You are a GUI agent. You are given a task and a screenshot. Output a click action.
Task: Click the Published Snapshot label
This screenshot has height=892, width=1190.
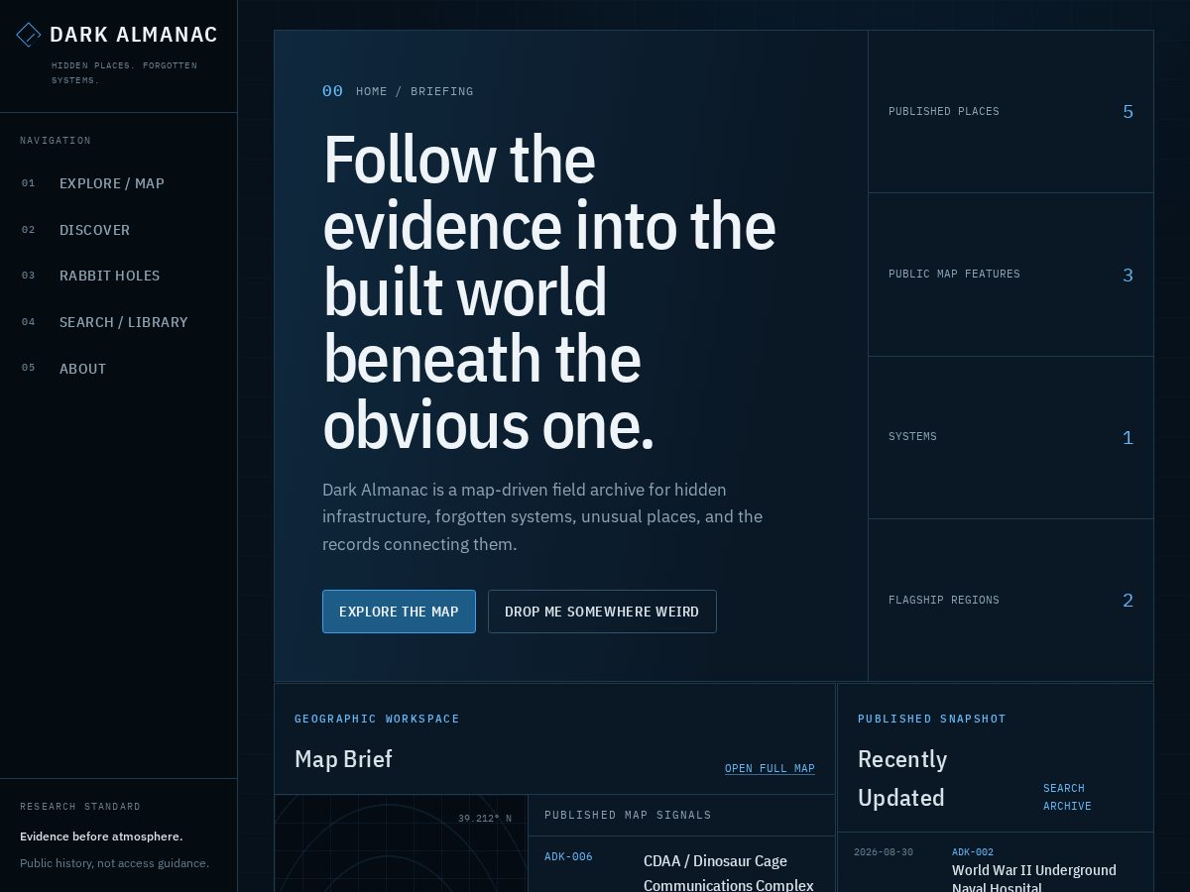[x=932, y=719]
